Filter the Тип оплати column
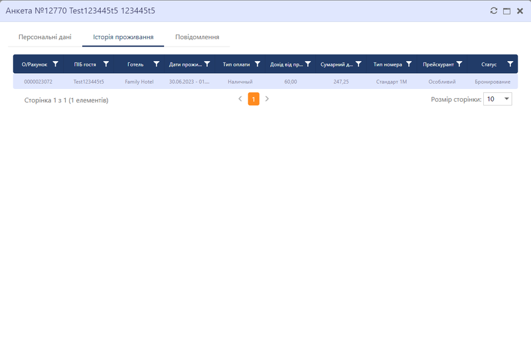Screen dimensions: 531x342 click(258, 64)
